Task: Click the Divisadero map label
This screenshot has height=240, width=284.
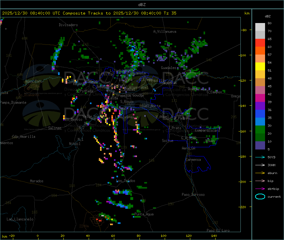Action: [68, 25]
